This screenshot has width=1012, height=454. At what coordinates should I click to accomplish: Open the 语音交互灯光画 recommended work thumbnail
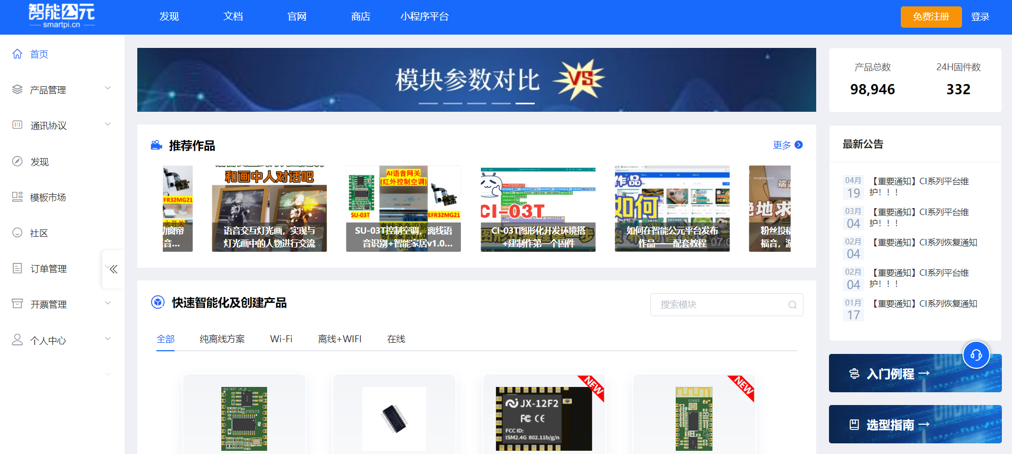[269, 209]
